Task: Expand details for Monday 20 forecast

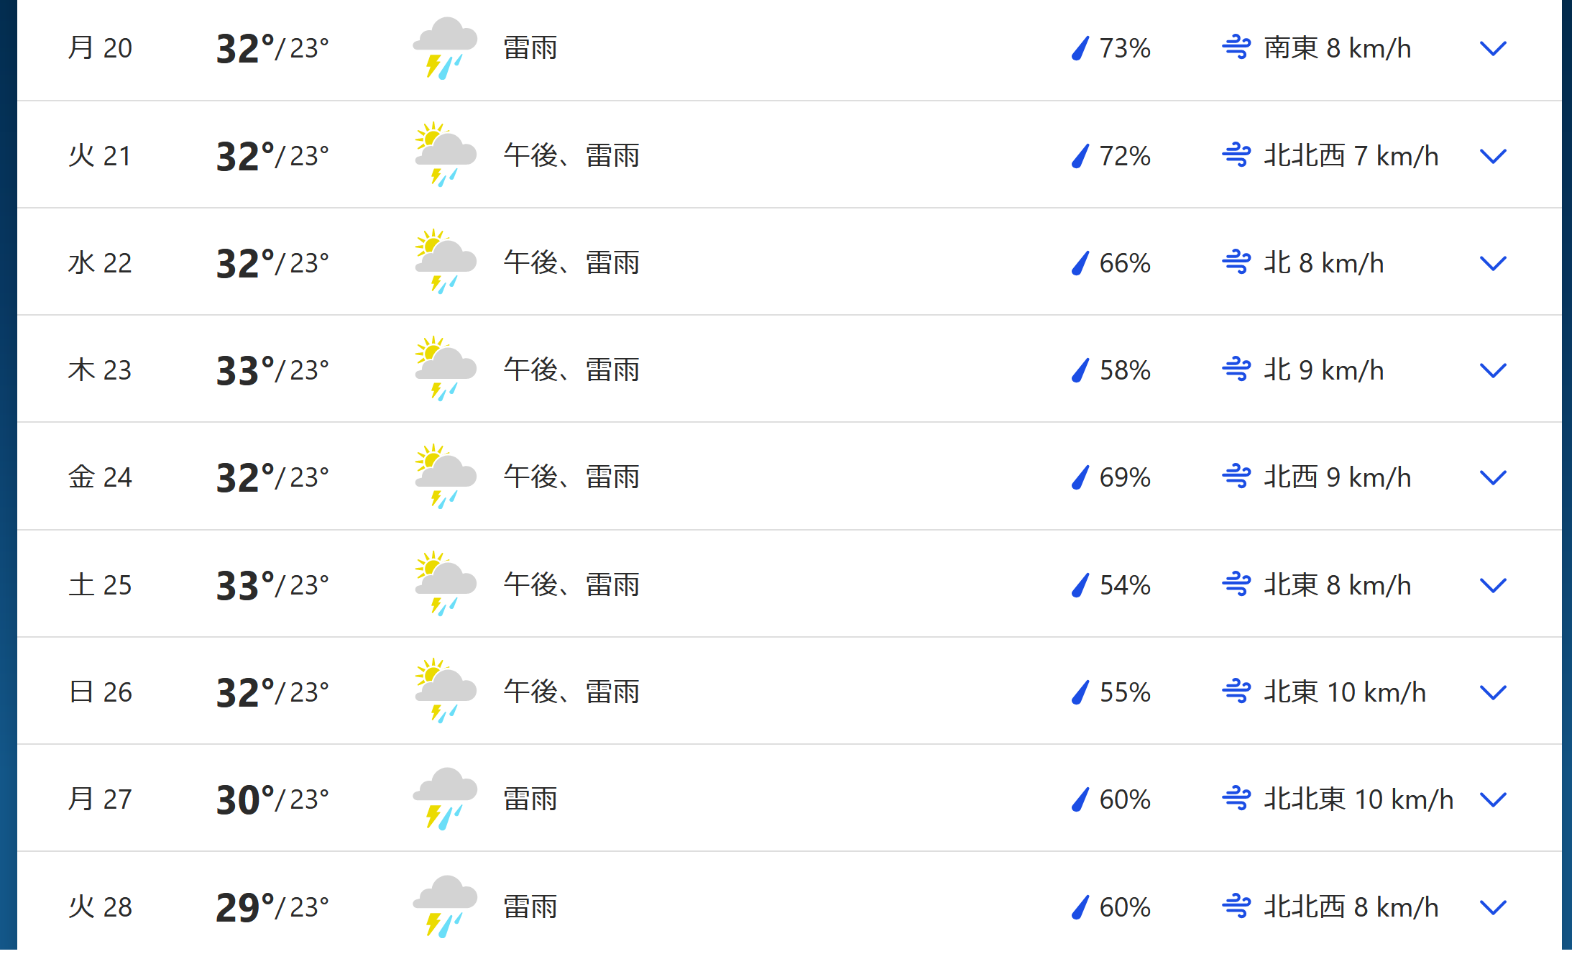Action: pos(1493,49)
